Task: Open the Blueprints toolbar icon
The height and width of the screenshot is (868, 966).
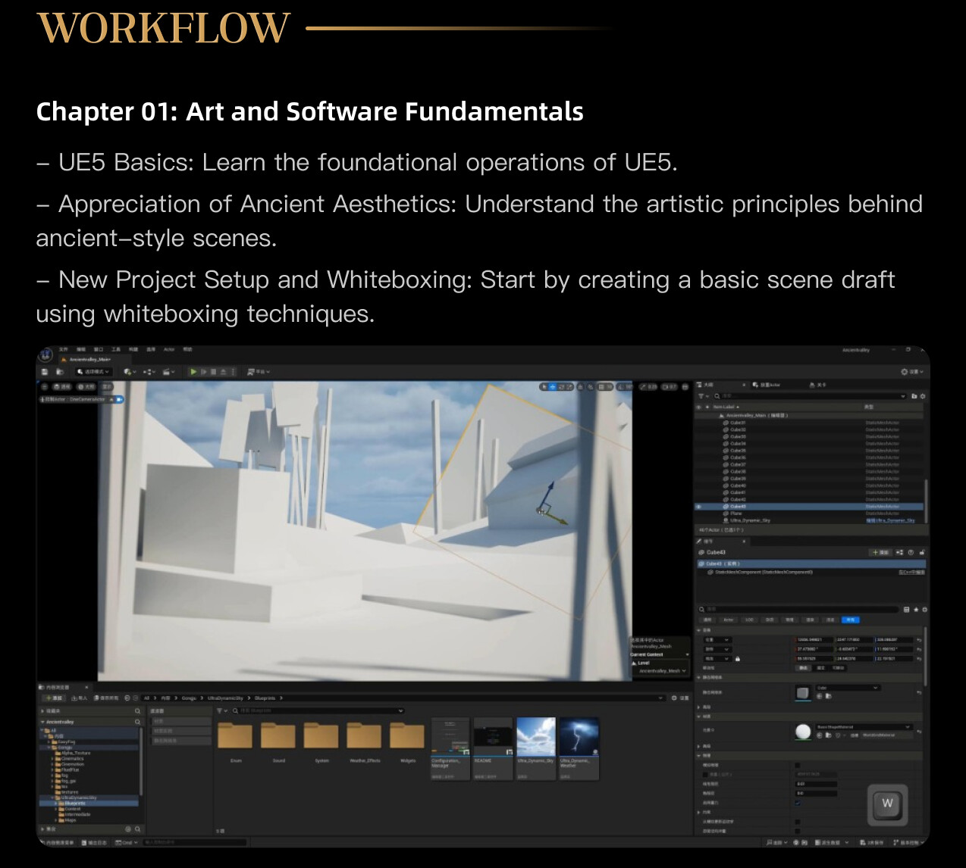Action: (149, 372)
